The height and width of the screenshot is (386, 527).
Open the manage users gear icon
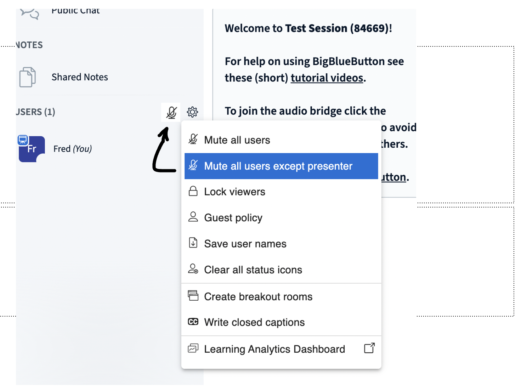[x=192, y=112]
